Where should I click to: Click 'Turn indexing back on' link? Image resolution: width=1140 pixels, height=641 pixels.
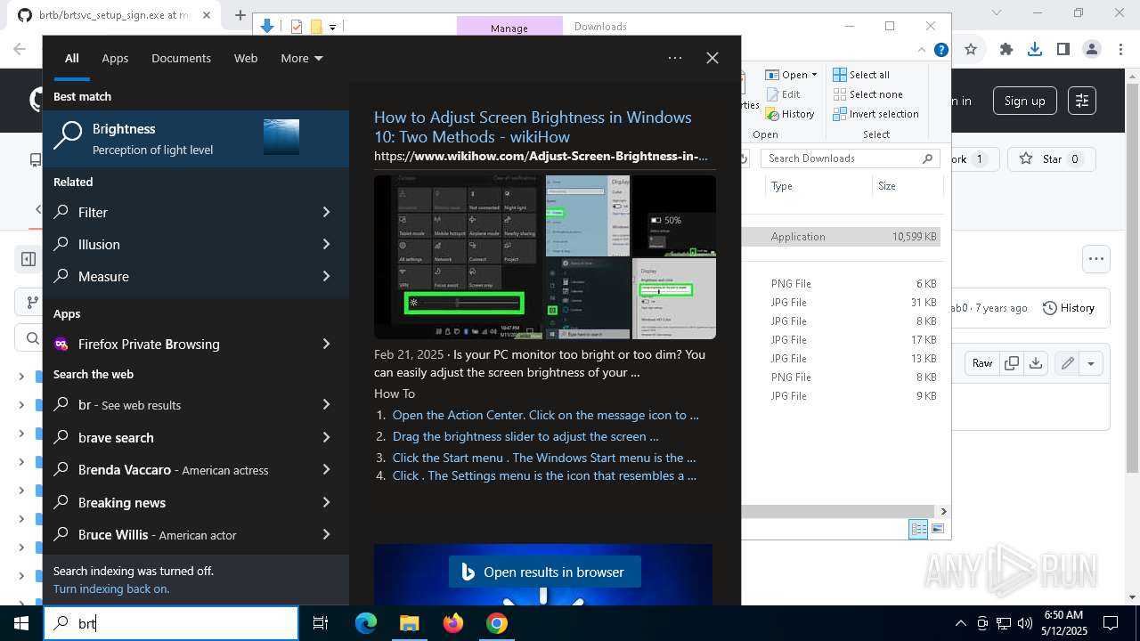[111, 588]
